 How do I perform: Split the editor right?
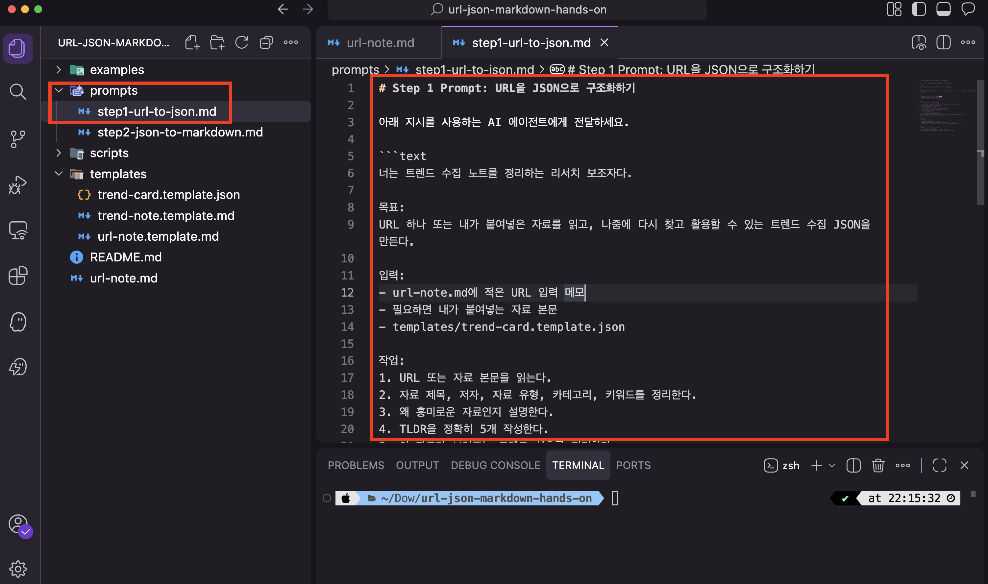[944, 42]
